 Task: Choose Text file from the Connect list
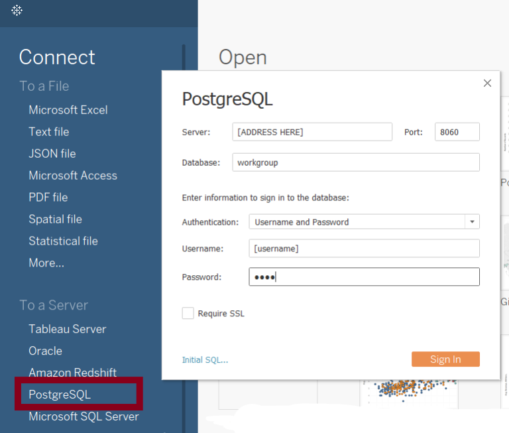pos(48,132)
